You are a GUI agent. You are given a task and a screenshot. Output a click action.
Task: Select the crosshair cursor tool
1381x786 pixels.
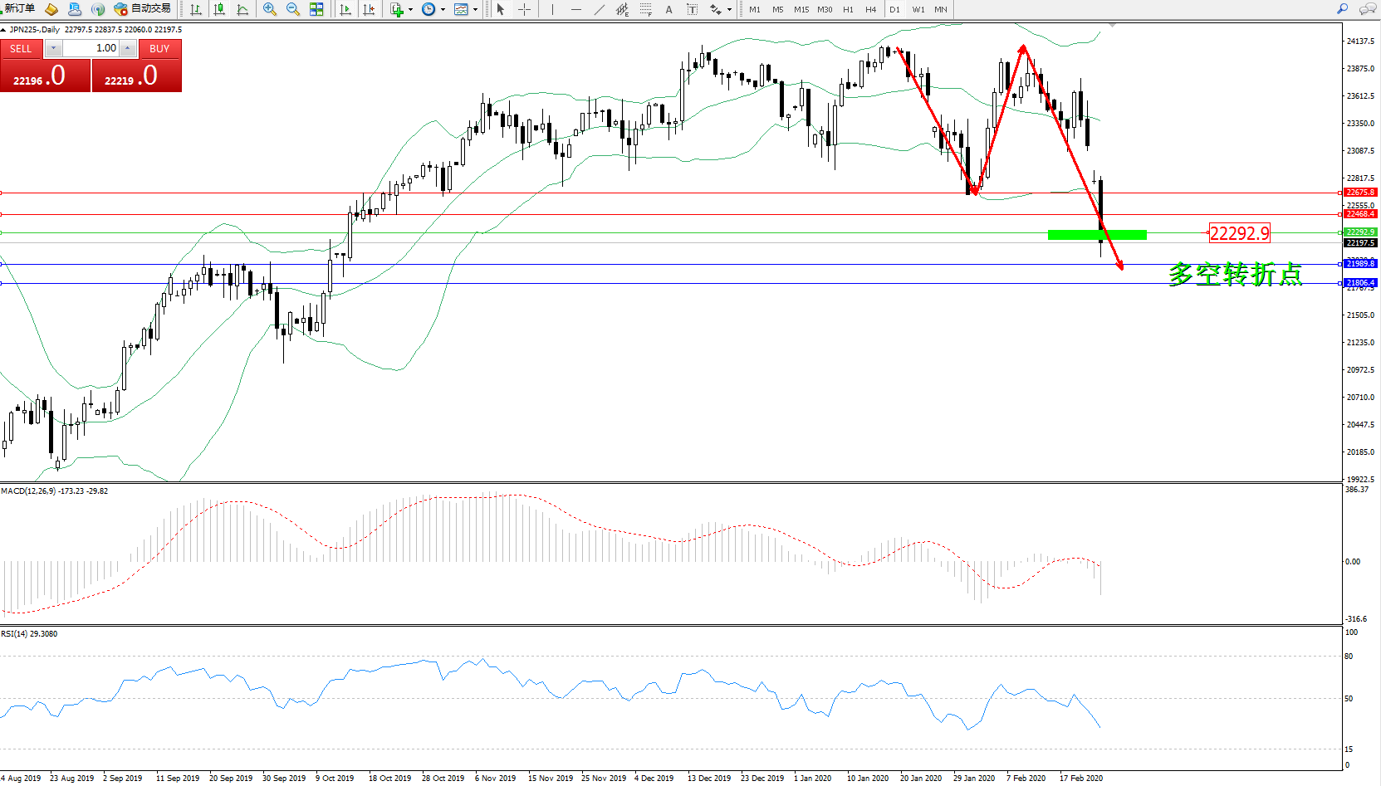[525, 9]
